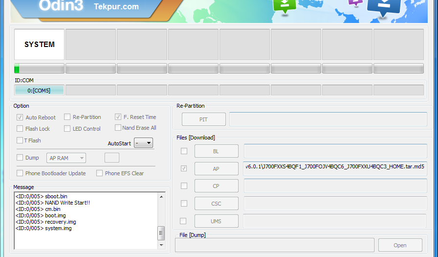438x257 pixels.
Task: Tick the CSC file checkbox
Action: point(184,203)
